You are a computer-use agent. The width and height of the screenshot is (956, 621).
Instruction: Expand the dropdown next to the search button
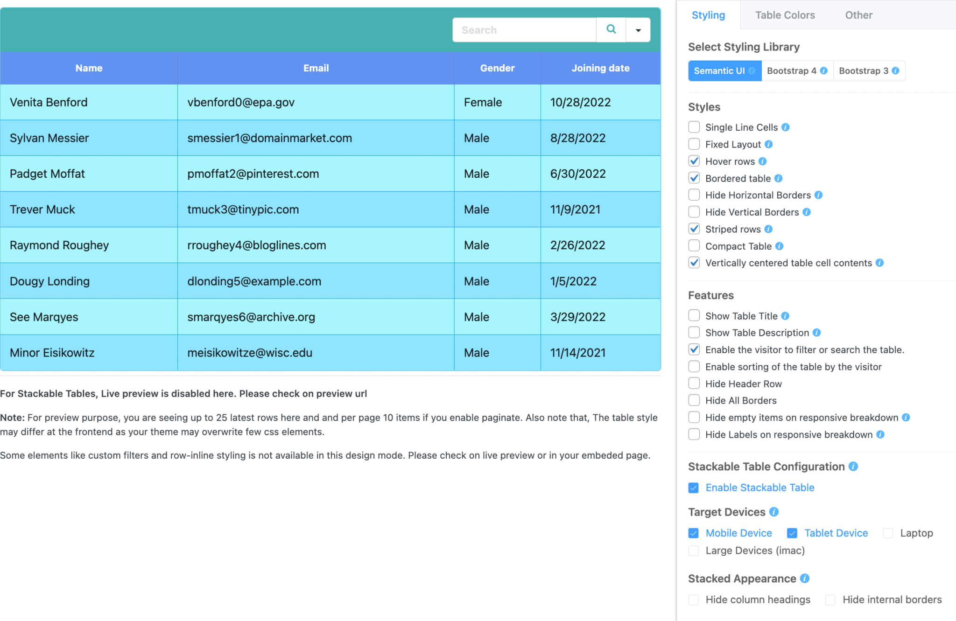coord(638,29)
